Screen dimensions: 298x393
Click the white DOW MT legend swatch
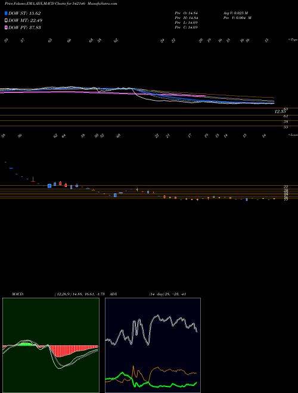point(6,21)
